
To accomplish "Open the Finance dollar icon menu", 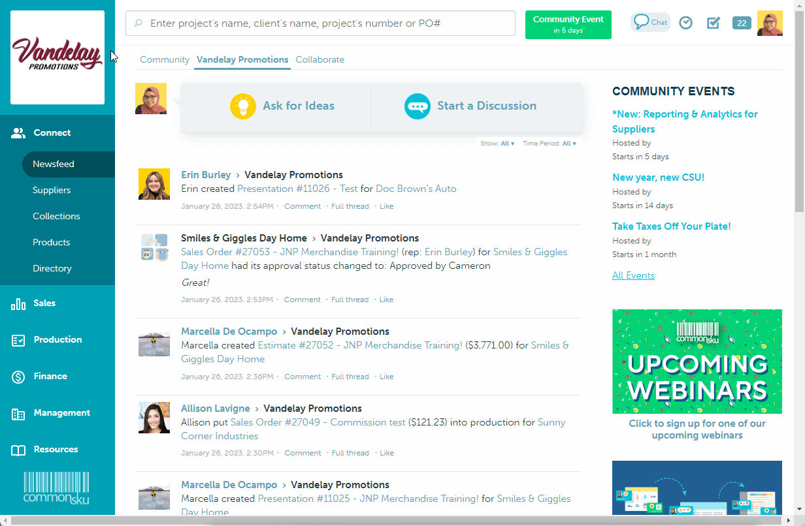I will [x=18, y=377].
